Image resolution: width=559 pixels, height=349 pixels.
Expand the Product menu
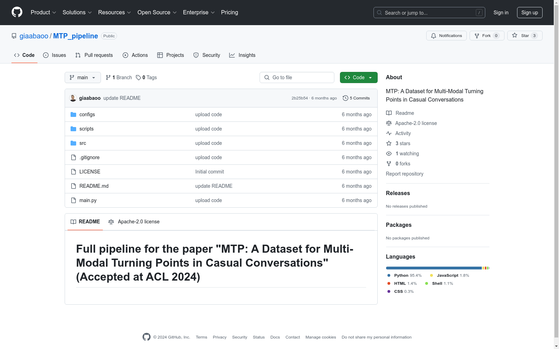click(43, 13)
